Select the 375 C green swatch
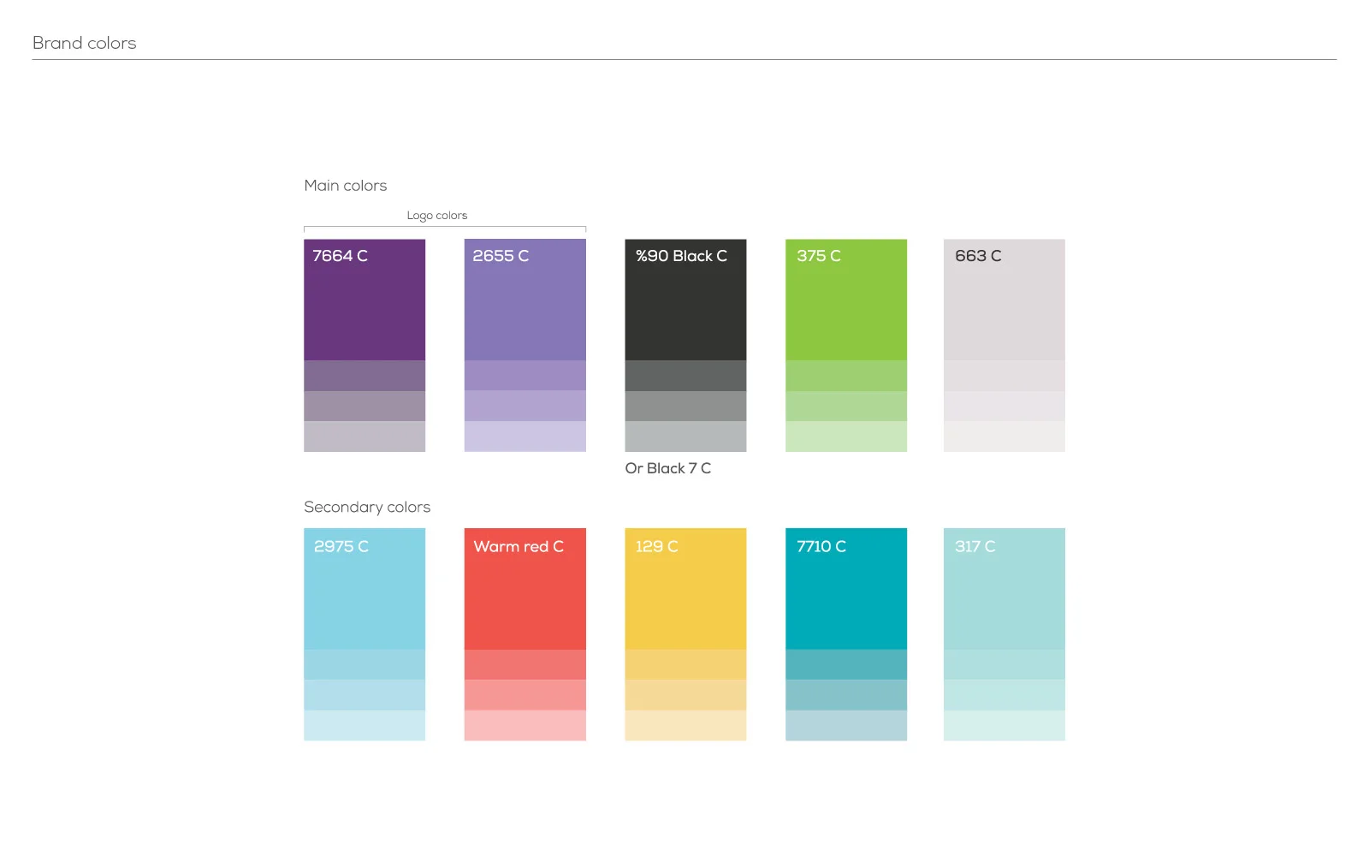Image resolution: width=1369 pixels, height=856 pixels. click(x=846, y=300)
